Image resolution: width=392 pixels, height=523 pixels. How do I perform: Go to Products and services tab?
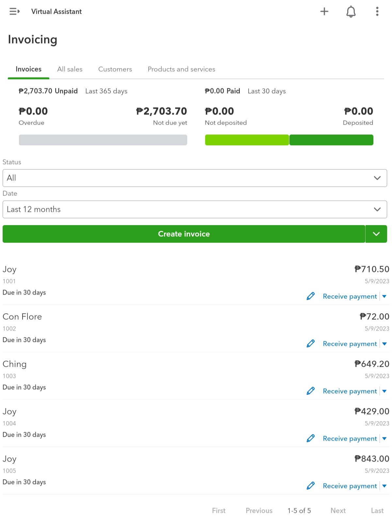tap(181, 69)
